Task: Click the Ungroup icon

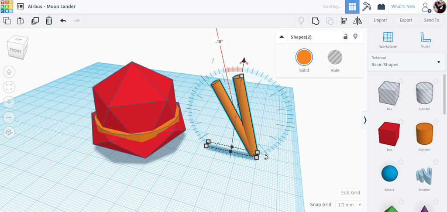Action: 330,21
